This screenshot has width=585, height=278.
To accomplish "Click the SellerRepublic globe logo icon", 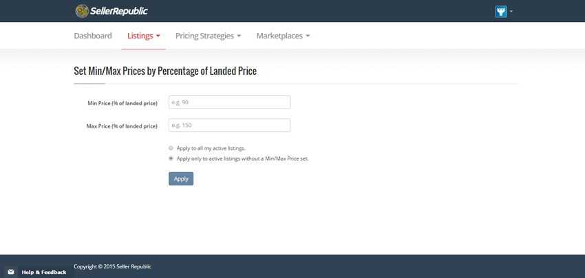I will tap(82, 11).
